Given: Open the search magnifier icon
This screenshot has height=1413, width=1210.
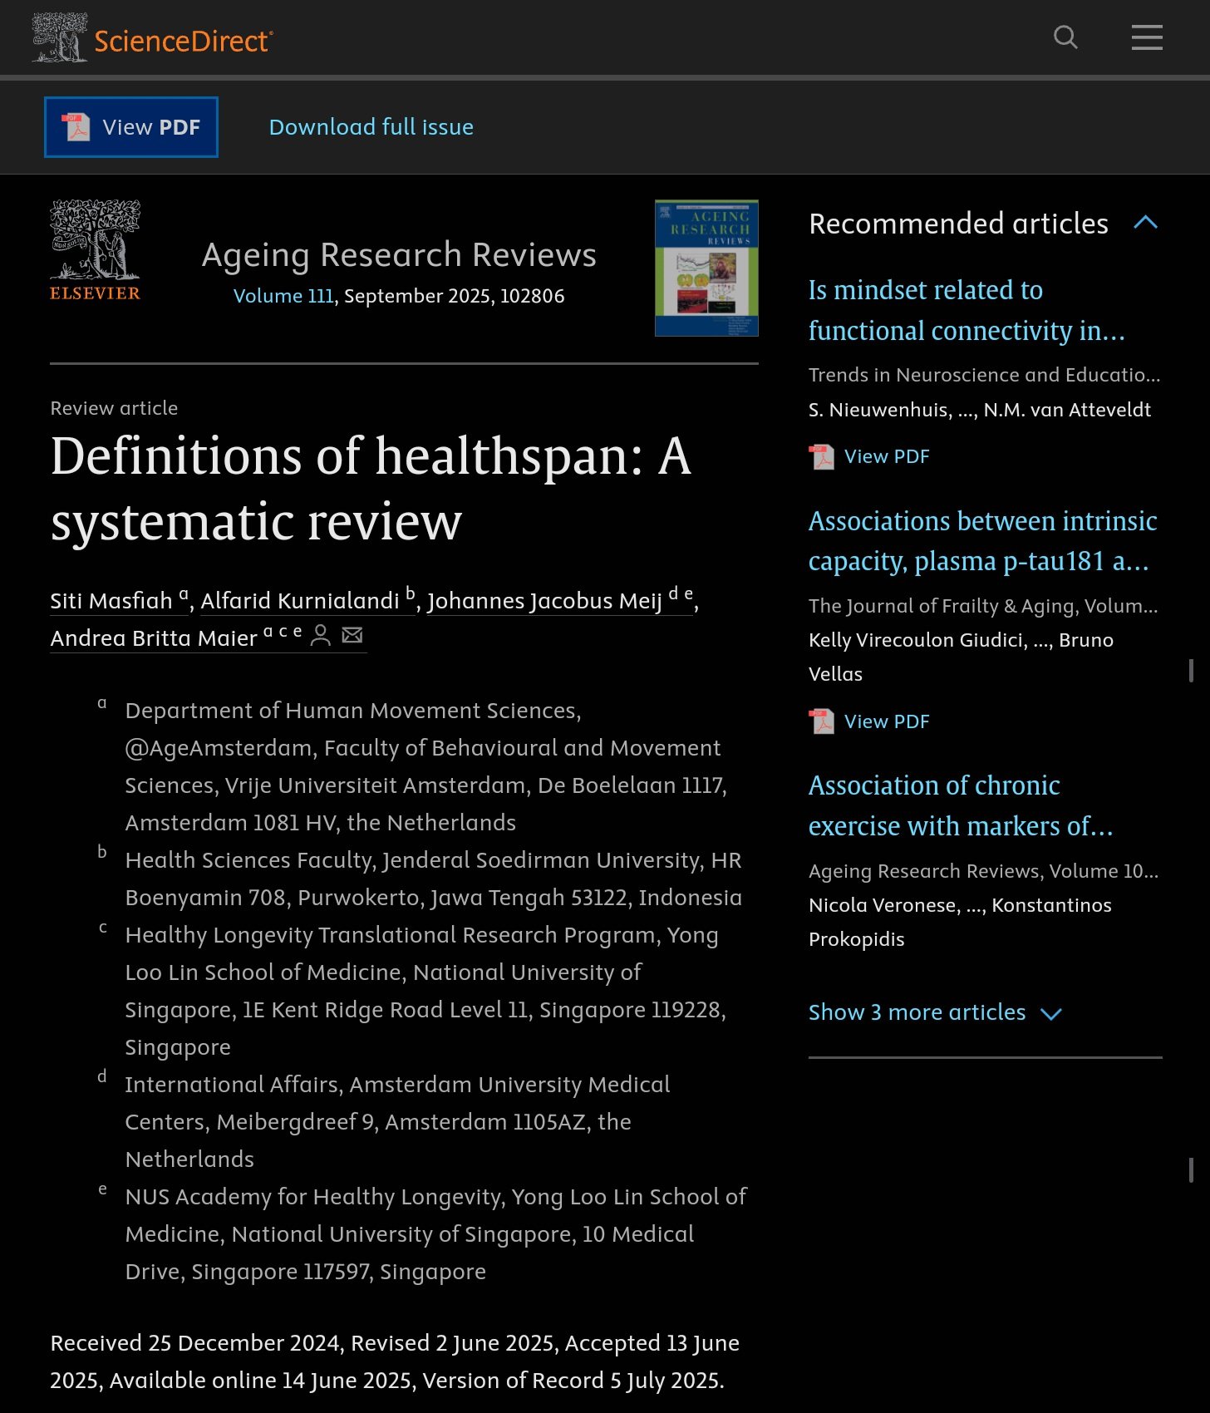Looking at the screenshot, I should coord(1065,37).
